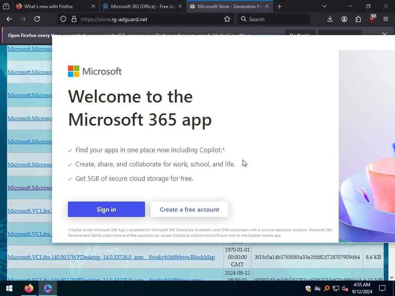The height and width of the screenshot is (296, 395).
Task: Click the greyed-out forward arrow
Action: (x=23, y=19)
